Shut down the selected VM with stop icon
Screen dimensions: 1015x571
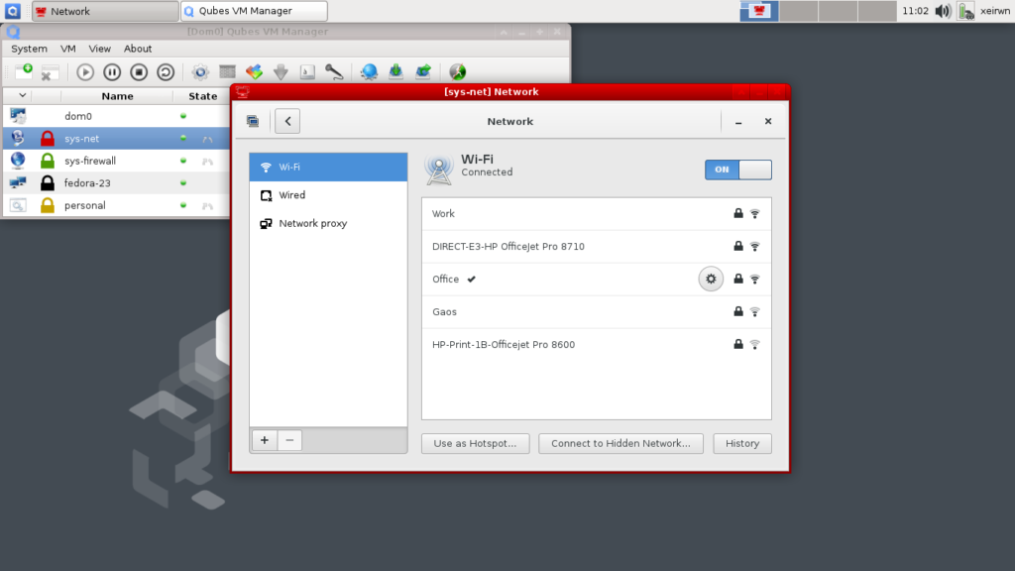click(139, 71)
